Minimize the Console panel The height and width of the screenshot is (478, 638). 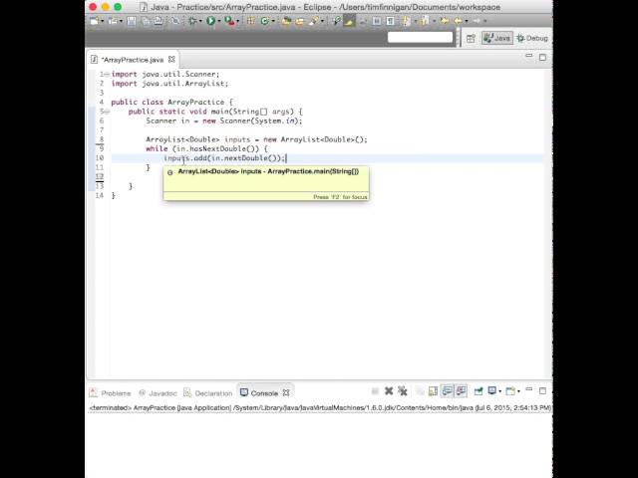(x=529, y=389)
